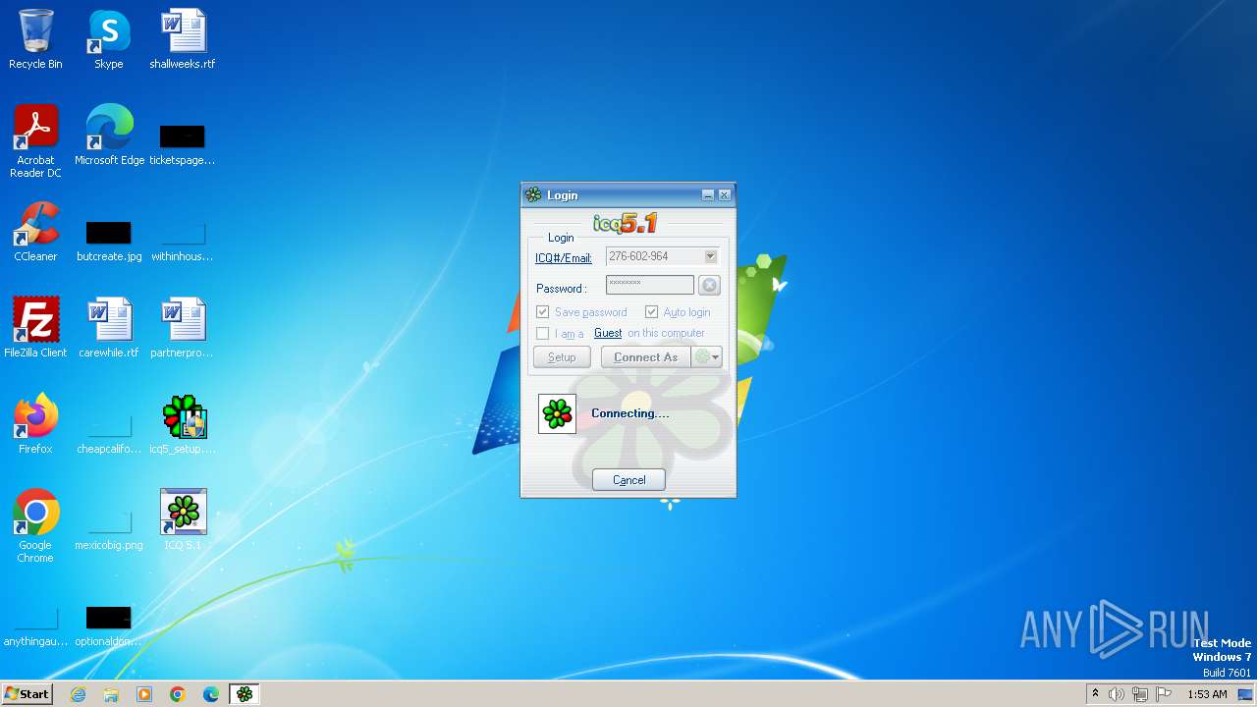Open the Windows Start menu
Viewport: 1257px width, 707px height.
pyautogui.click(x=27, y=694)
